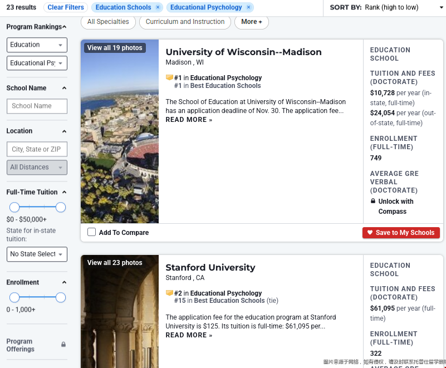446x368 pixels.
Task: Open the More + specialties menu
Action: (252, 22)
